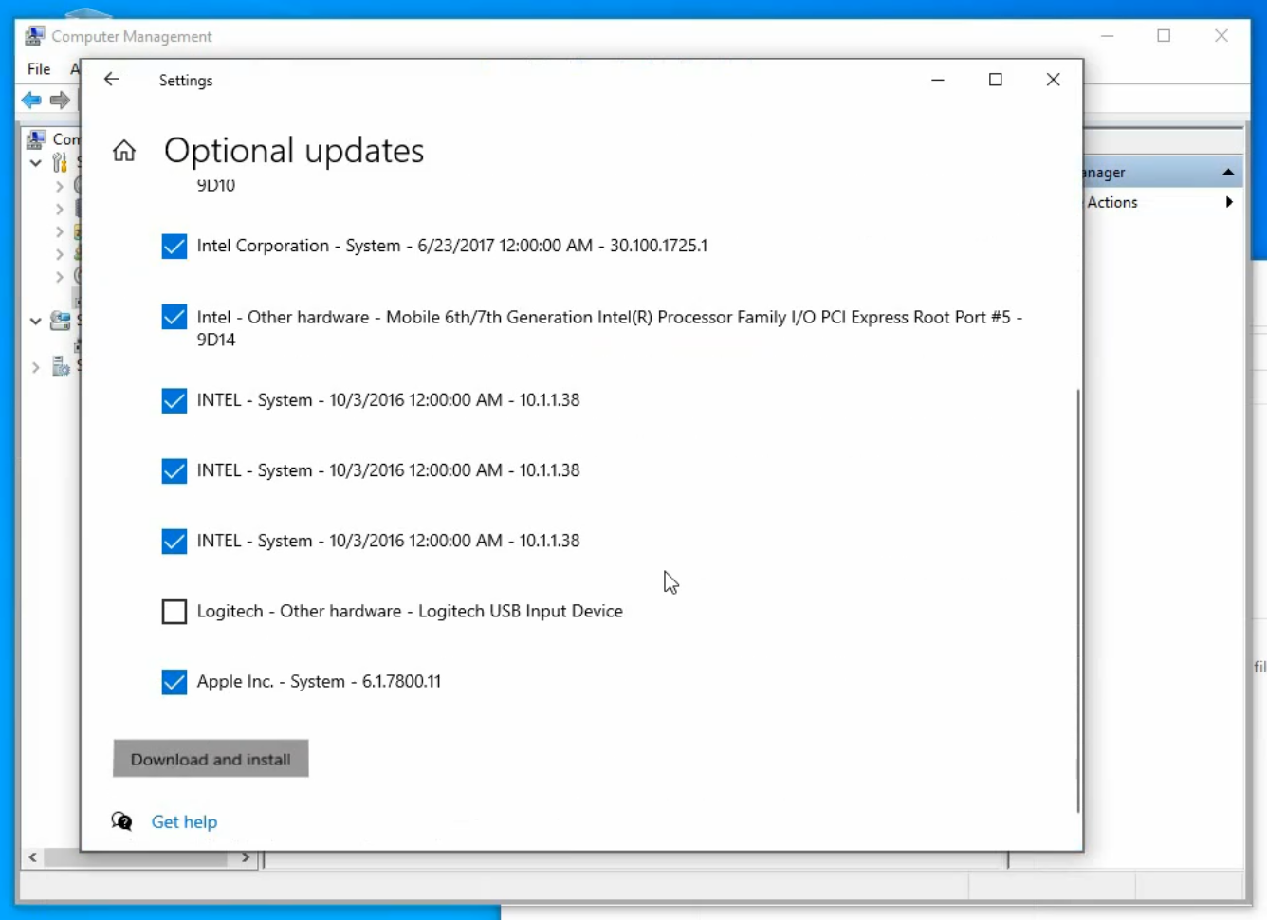This screenshot has height=920, width=1267.
Task: Click the blue back arrow in Computer Management toolbar
Action: click(x=31, y=100)
